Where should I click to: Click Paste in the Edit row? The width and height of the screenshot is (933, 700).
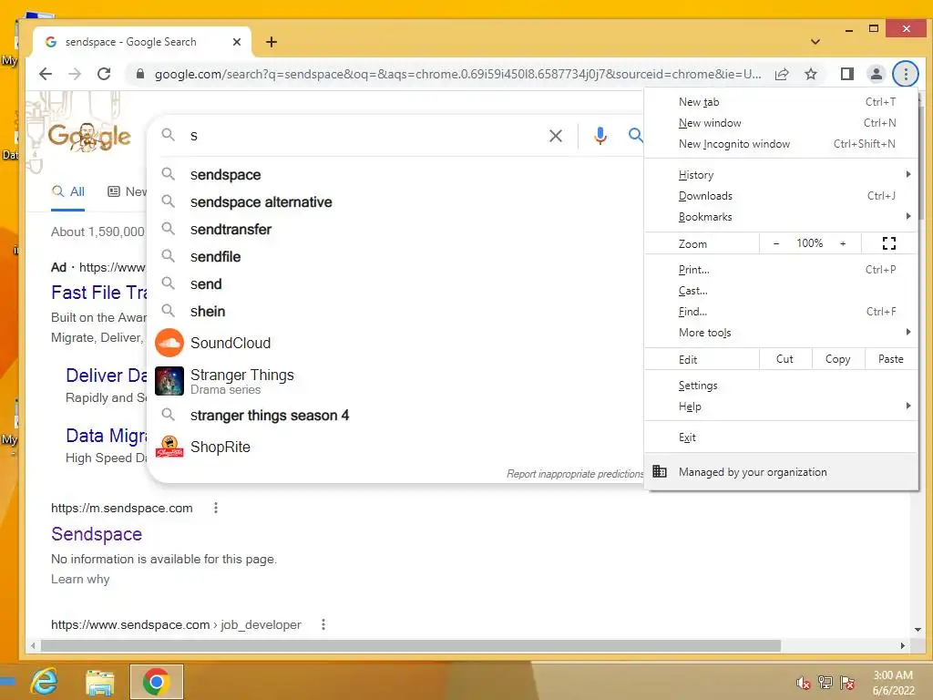[x=891, y=359]
